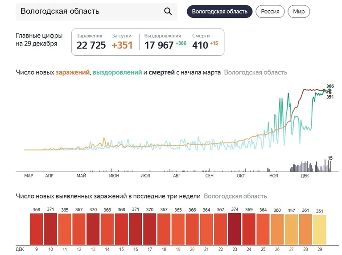This screenshot has width=342, height=255.
Task: Click the green 366 endpoint dot on chart
Action: click(330, 90)
